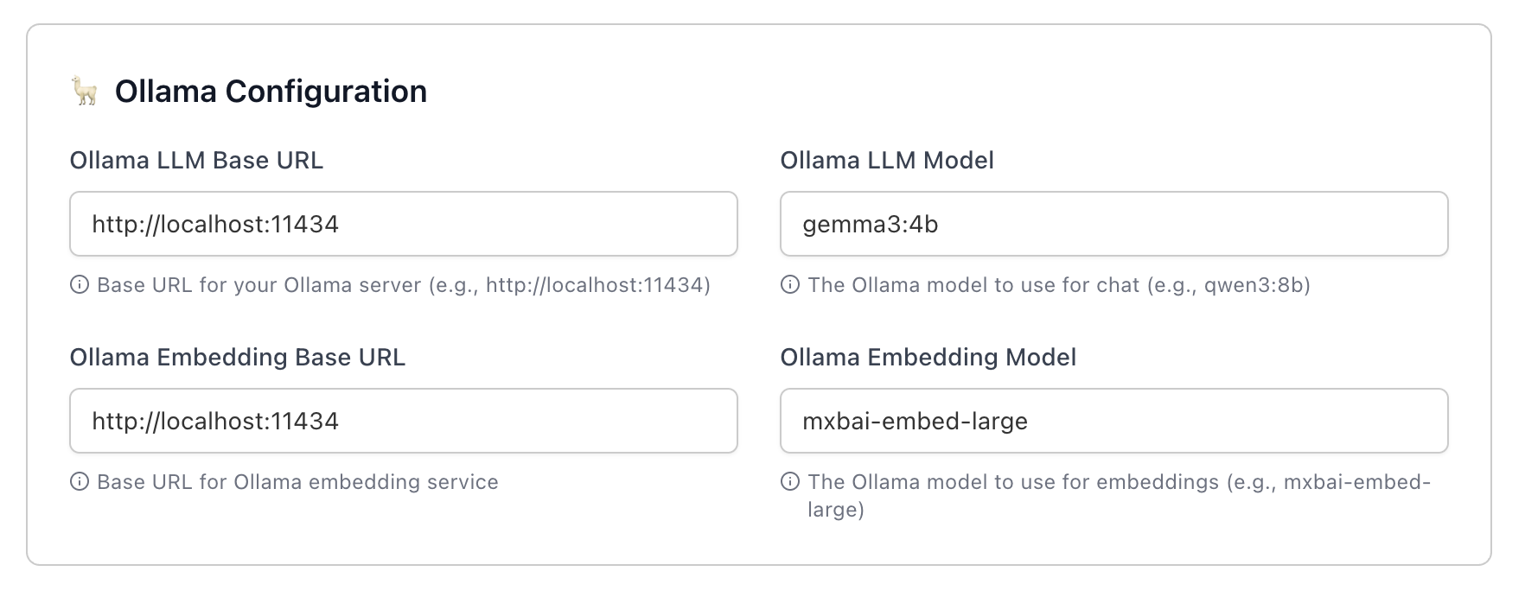Click the info icon under Ollama LLM Base URL
The image size is (1525, 603).
tap(80, 285)
